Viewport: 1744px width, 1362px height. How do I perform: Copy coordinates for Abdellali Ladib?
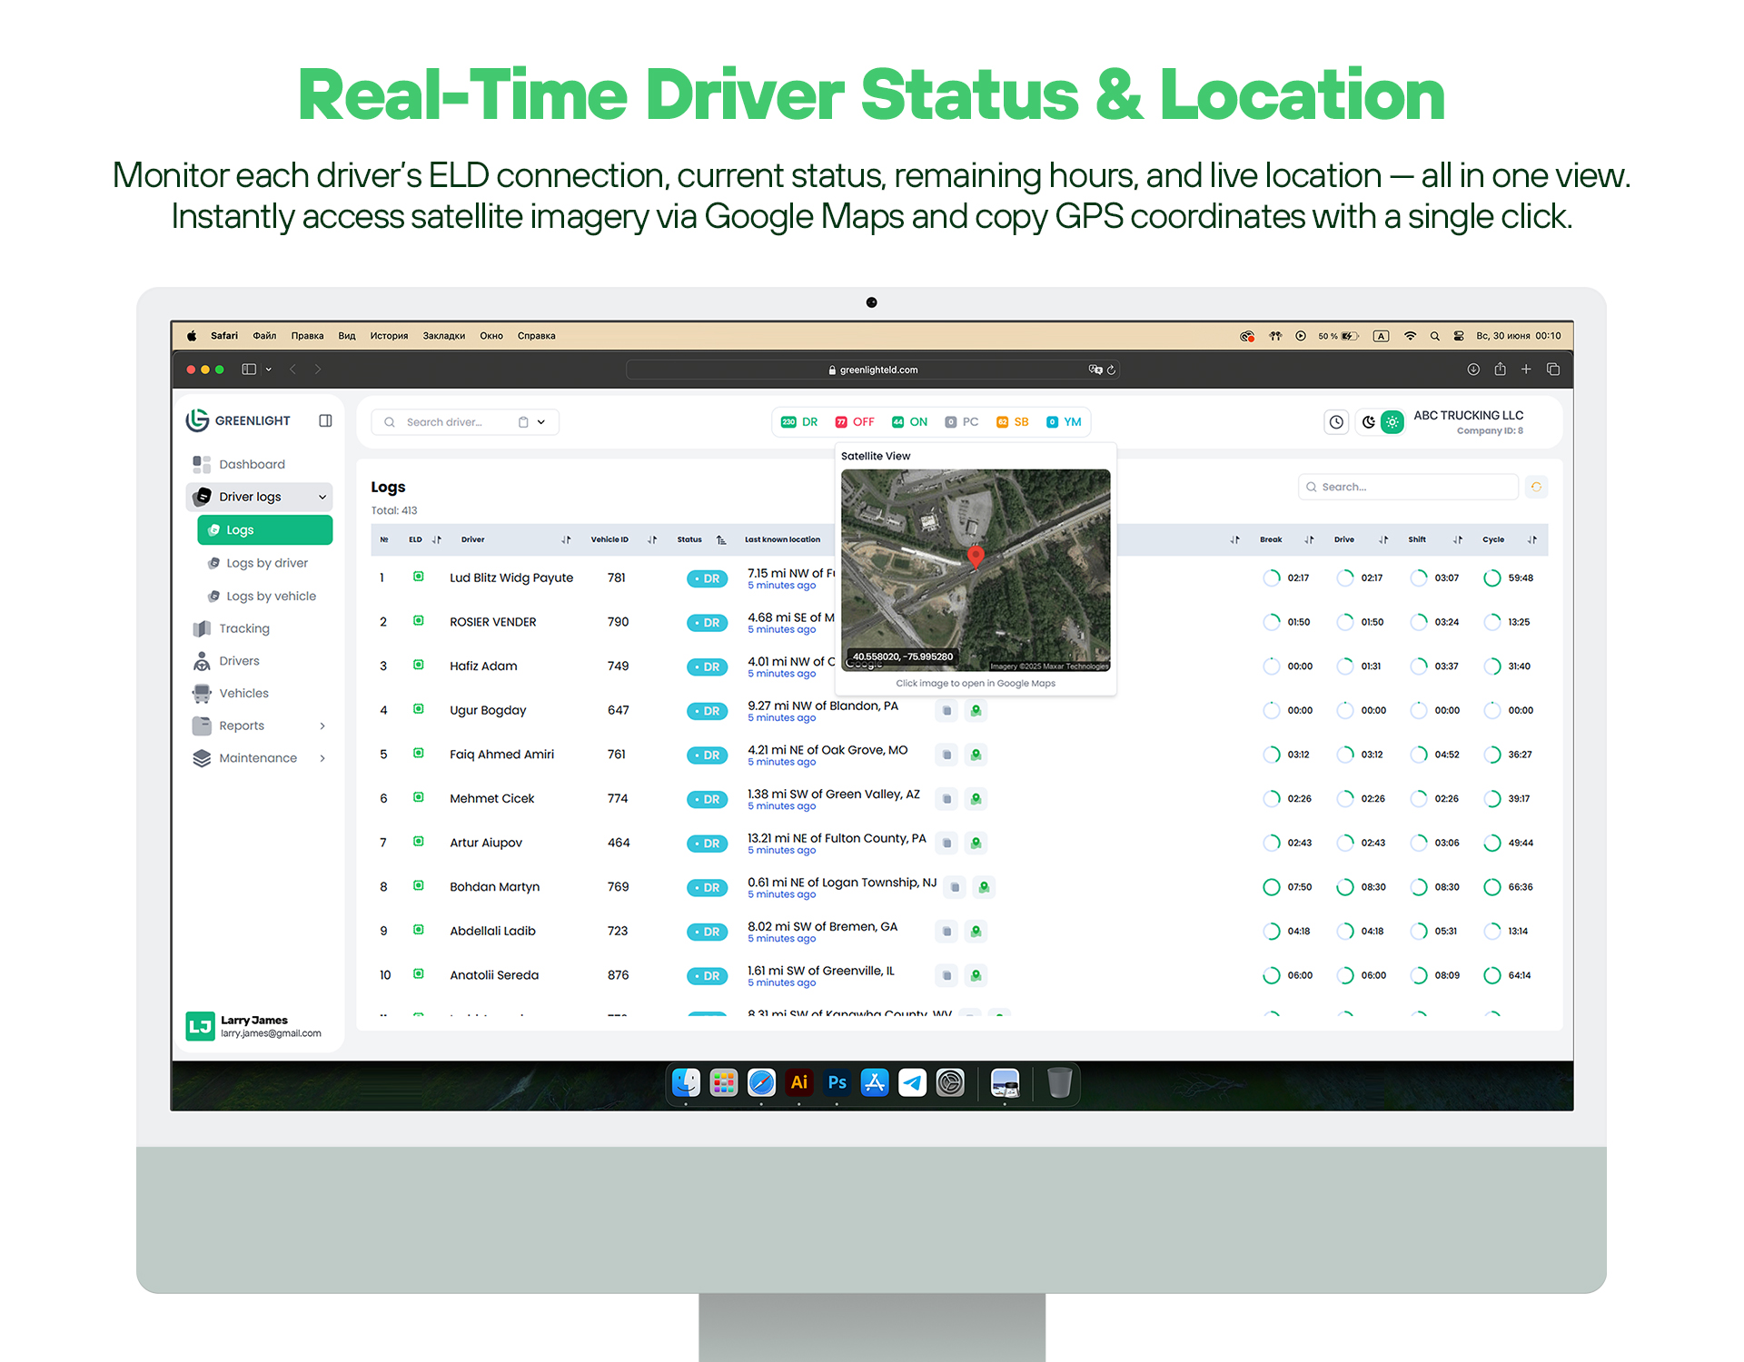[x=946, y=931]
